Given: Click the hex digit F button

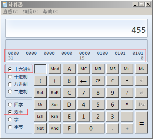Looking at the screenshot, I should [69, 128].
